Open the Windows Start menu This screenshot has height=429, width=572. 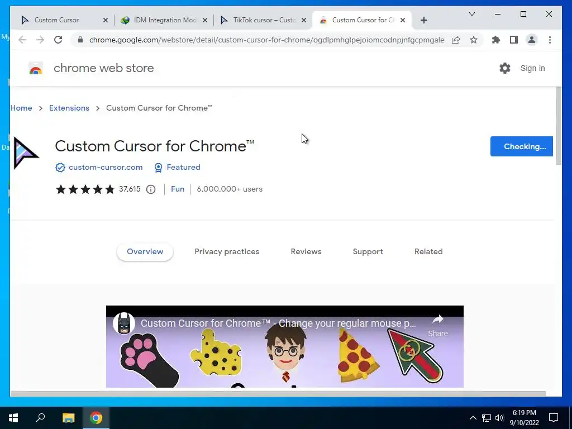pos(13,418)
